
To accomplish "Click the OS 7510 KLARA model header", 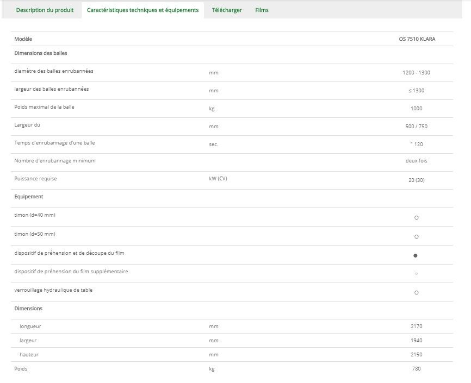I will click(417, 39).
